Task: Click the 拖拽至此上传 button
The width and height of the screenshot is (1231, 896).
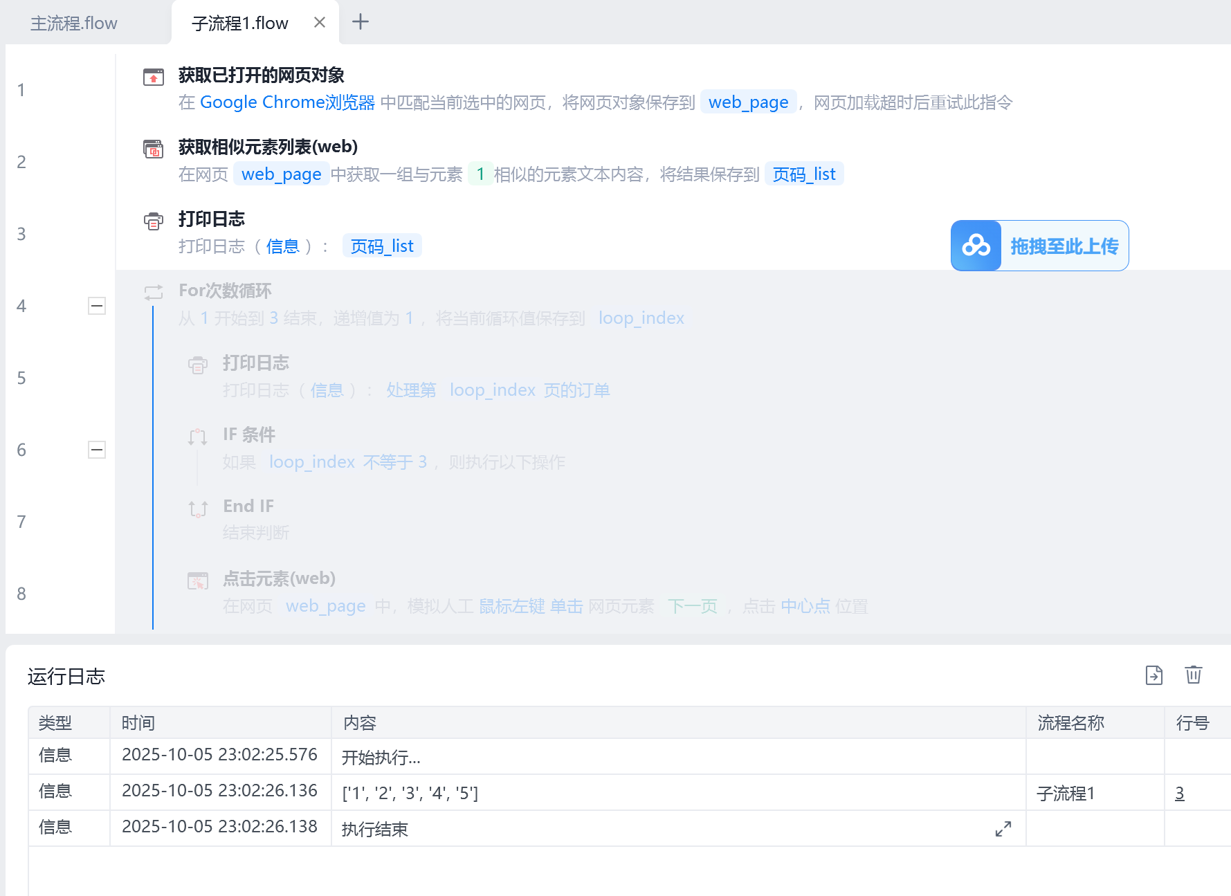Action: click(1040, 246)
